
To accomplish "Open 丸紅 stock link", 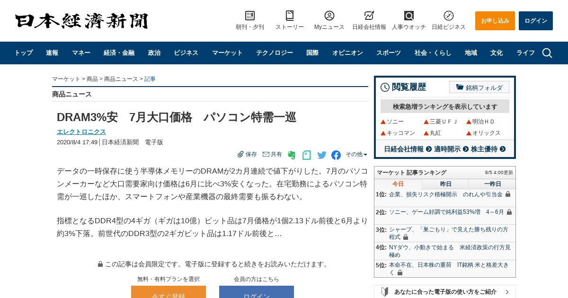I will [x=435, y=133].
